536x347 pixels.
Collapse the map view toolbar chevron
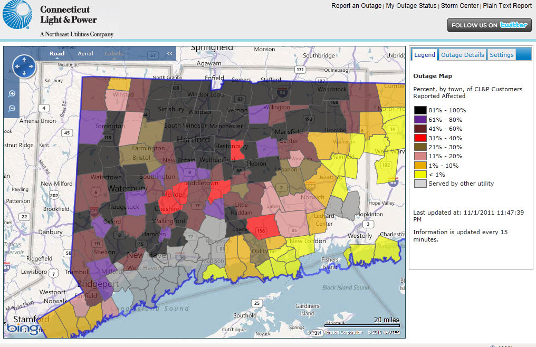pyautogui.click(x=170, y=54)
